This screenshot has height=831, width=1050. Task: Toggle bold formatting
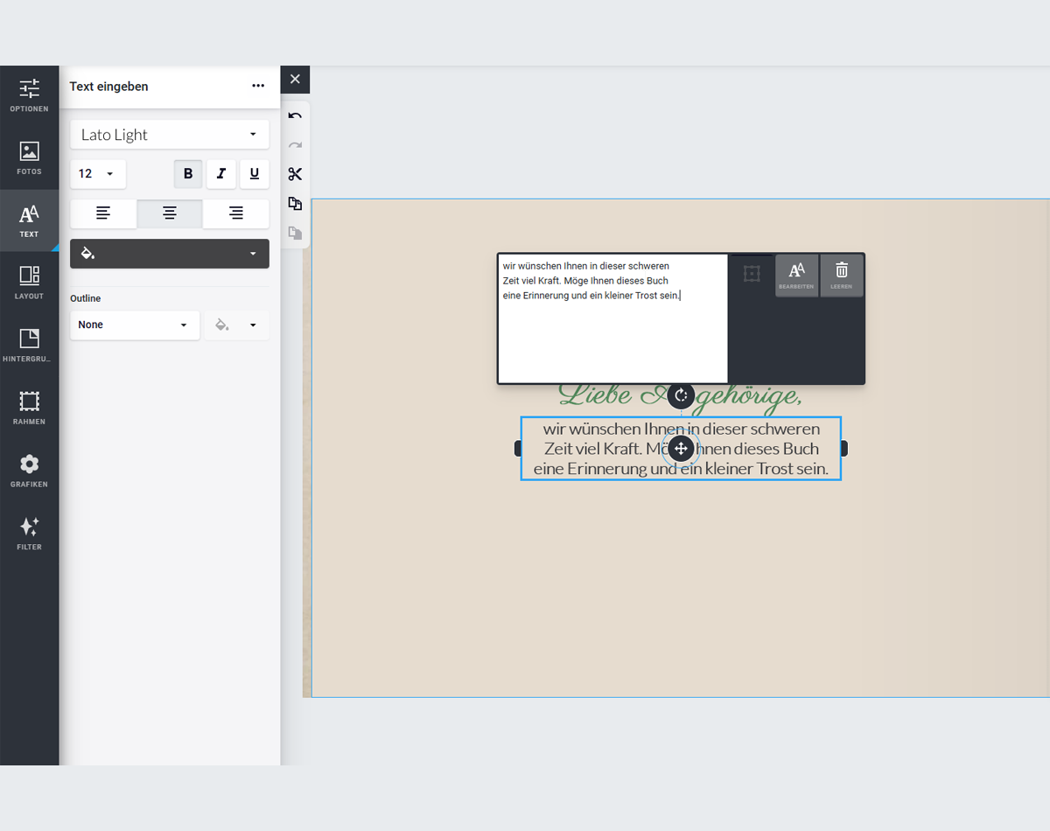[188, 174]
